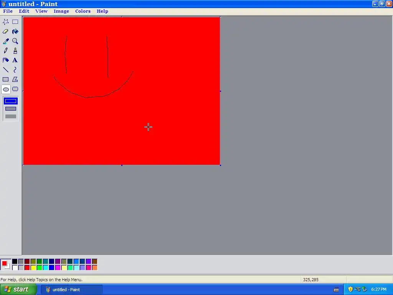Viewport: 393px width, 295px height.
Task: Select the Polygon shape tool
Action: pyautogui.click(x=15, y=79)
